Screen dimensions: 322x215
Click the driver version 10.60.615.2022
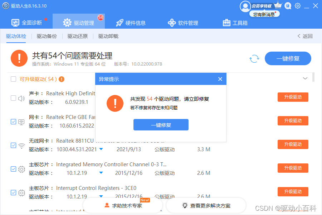[77, 125]
